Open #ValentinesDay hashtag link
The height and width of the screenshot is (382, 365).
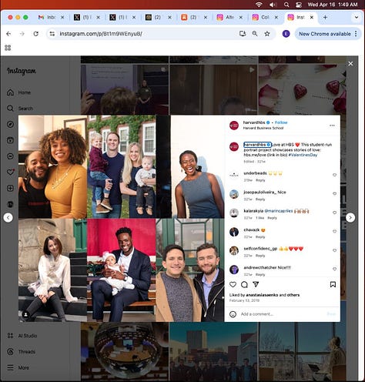pos(303,155)
